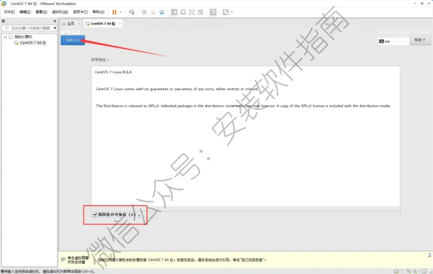The width and height of the screenshot is (433, 274).
Task: Click the hard disk status icon
Action: coord(396,271)
